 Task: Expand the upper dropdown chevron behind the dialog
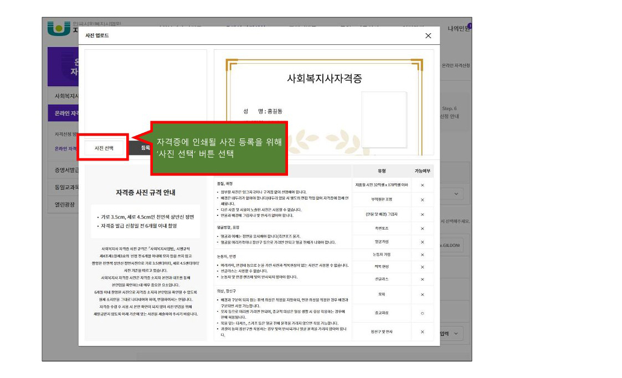(456, 194)
